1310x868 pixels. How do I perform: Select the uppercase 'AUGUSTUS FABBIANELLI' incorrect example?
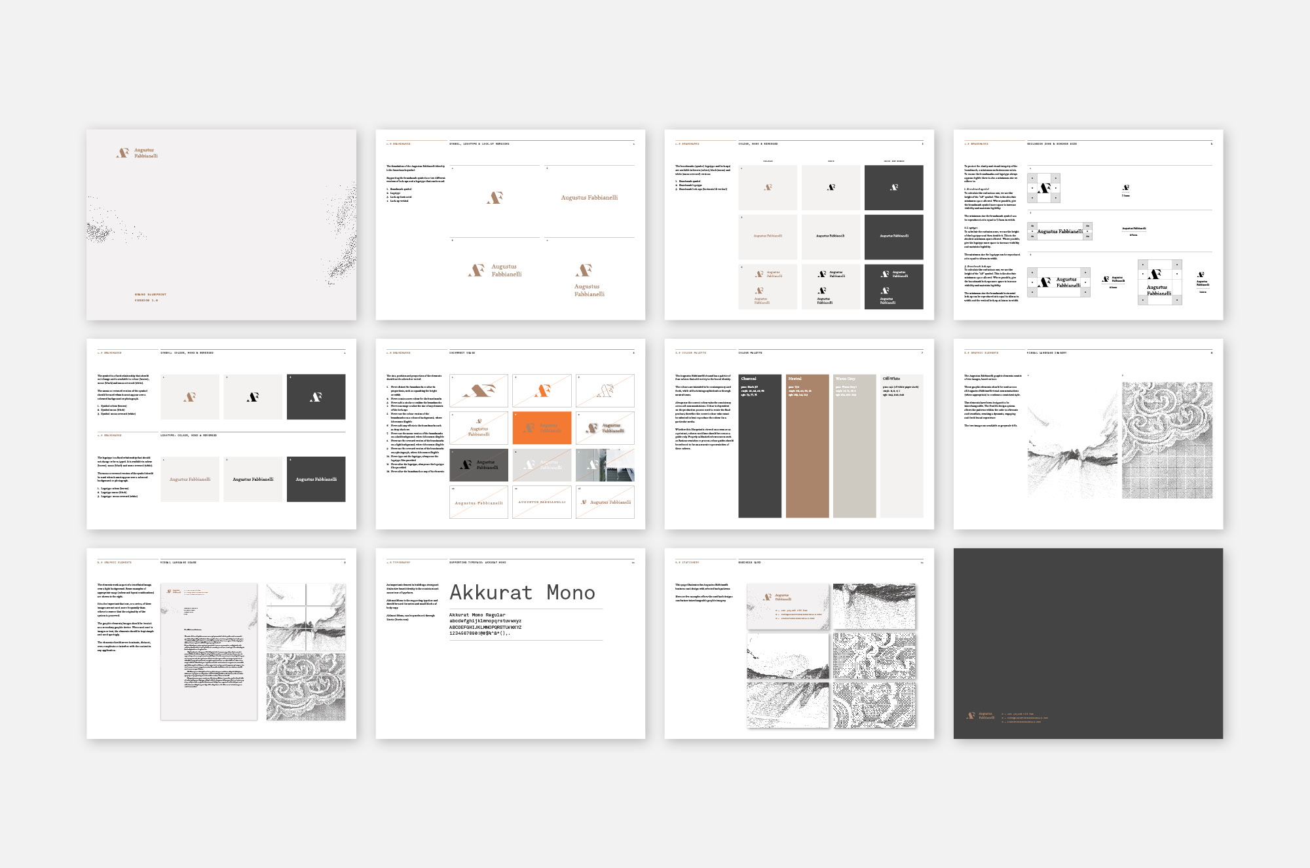click(x=542, y=502)
